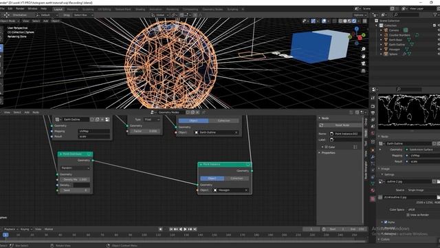This screenshot has width=440, height=248.
Task: Toggle X-ray mode in viewport header
Action: (334, 21)
